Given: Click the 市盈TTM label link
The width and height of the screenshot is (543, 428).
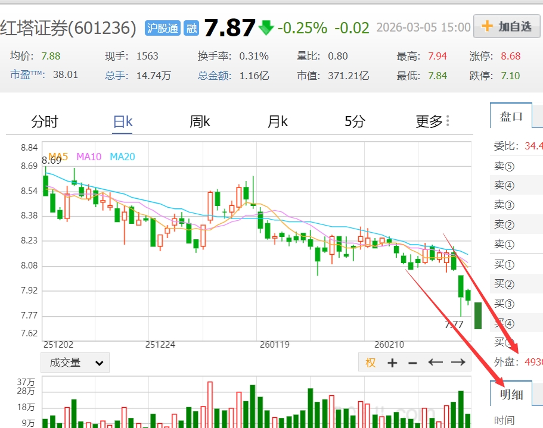Looking at the screenshot, I should click(x=27, y=74).
